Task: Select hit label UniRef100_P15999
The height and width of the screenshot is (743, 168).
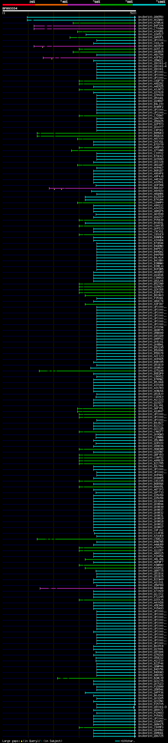Action: (150, 687)
